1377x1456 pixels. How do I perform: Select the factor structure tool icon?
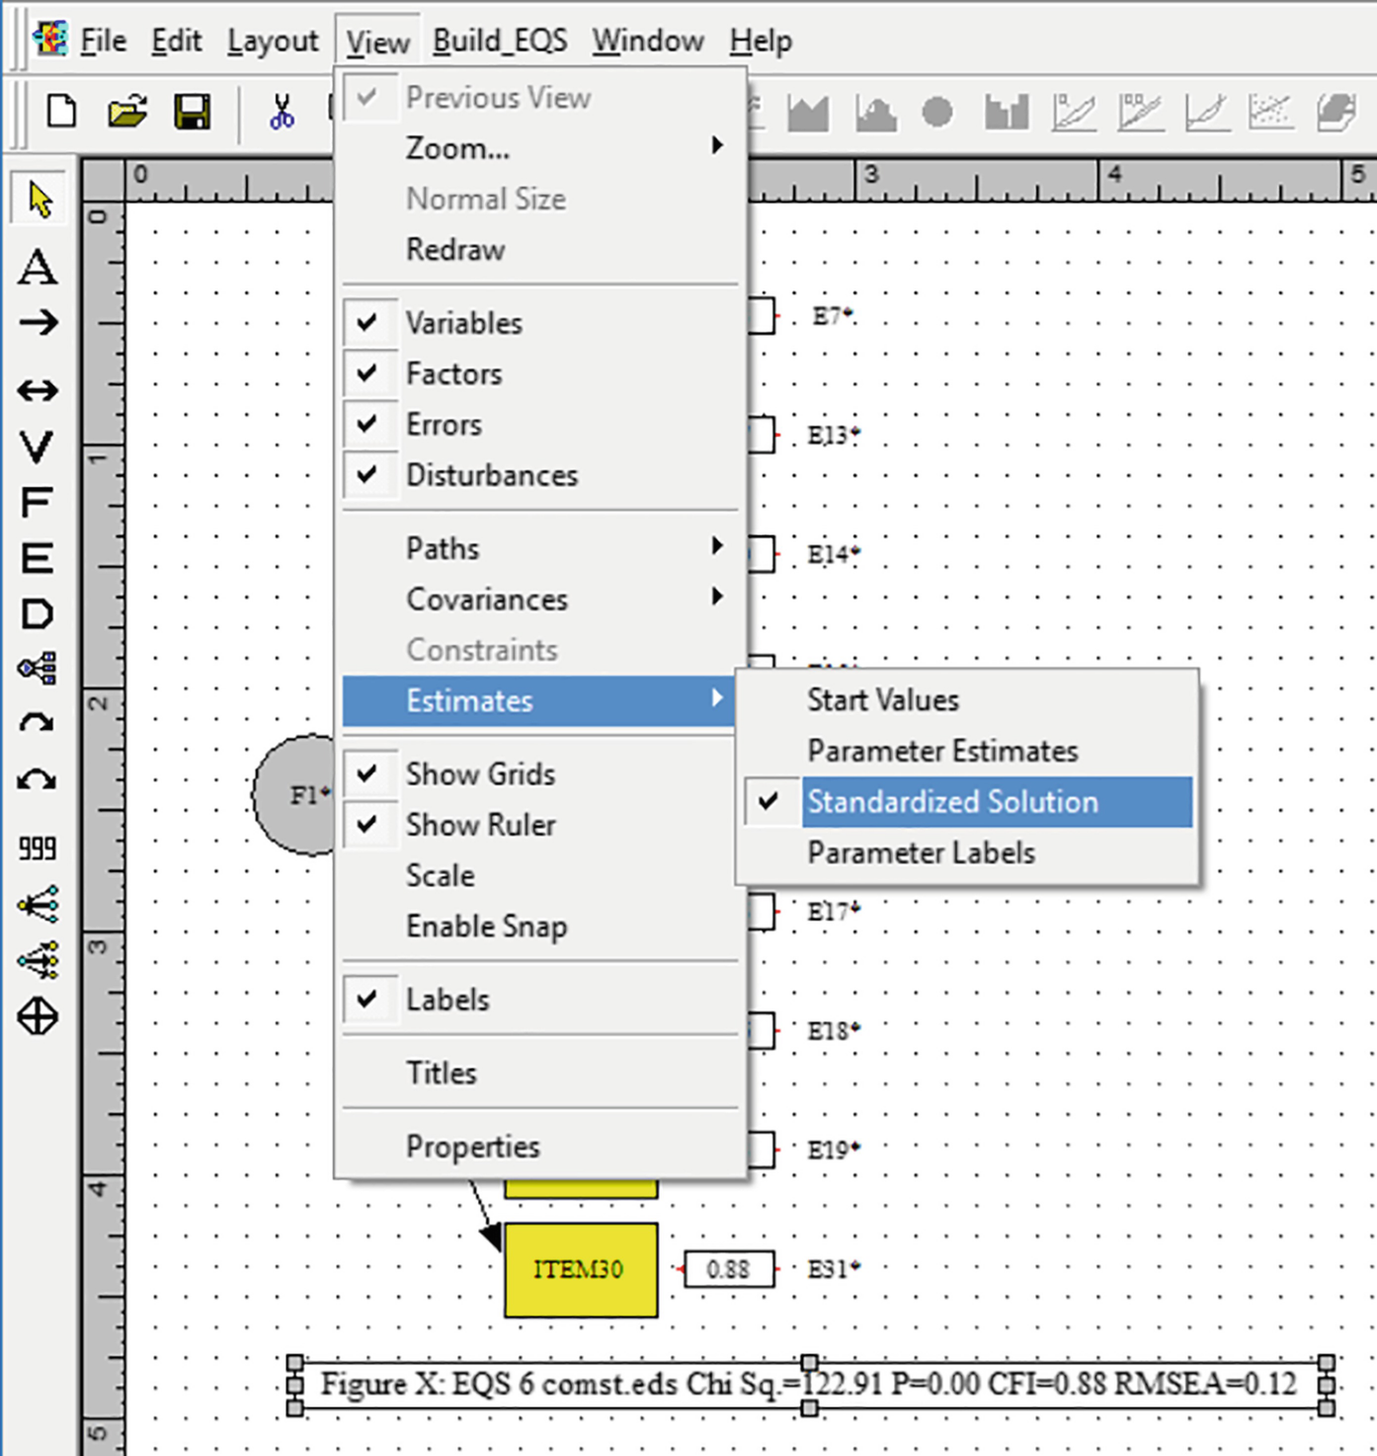pyautogui.click(x=38, y=669)
